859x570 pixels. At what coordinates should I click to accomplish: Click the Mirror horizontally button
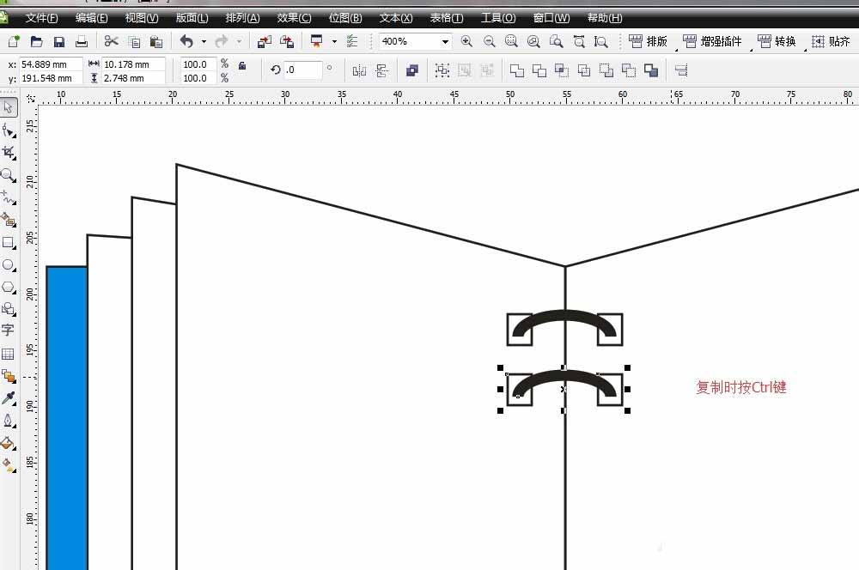point(359,70)
